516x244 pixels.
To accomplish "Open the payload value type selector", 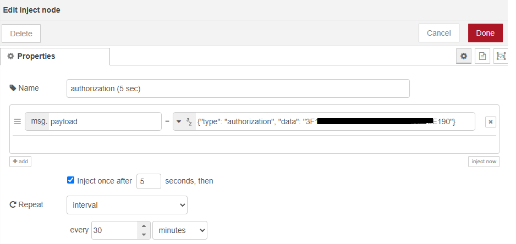I will click(x=184, y=122).
